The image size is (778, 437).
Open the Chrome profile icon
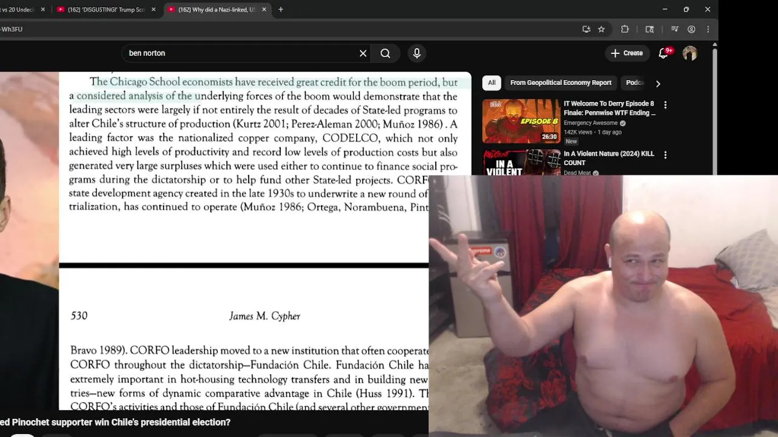click(x=692, y=29)
